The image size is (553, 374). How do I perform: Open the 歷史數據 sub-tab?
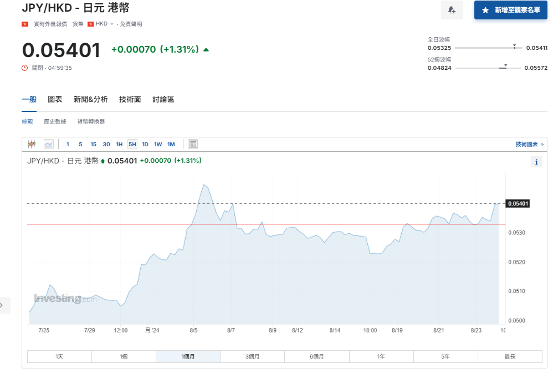pyautogui.click(x=56, y=121)
